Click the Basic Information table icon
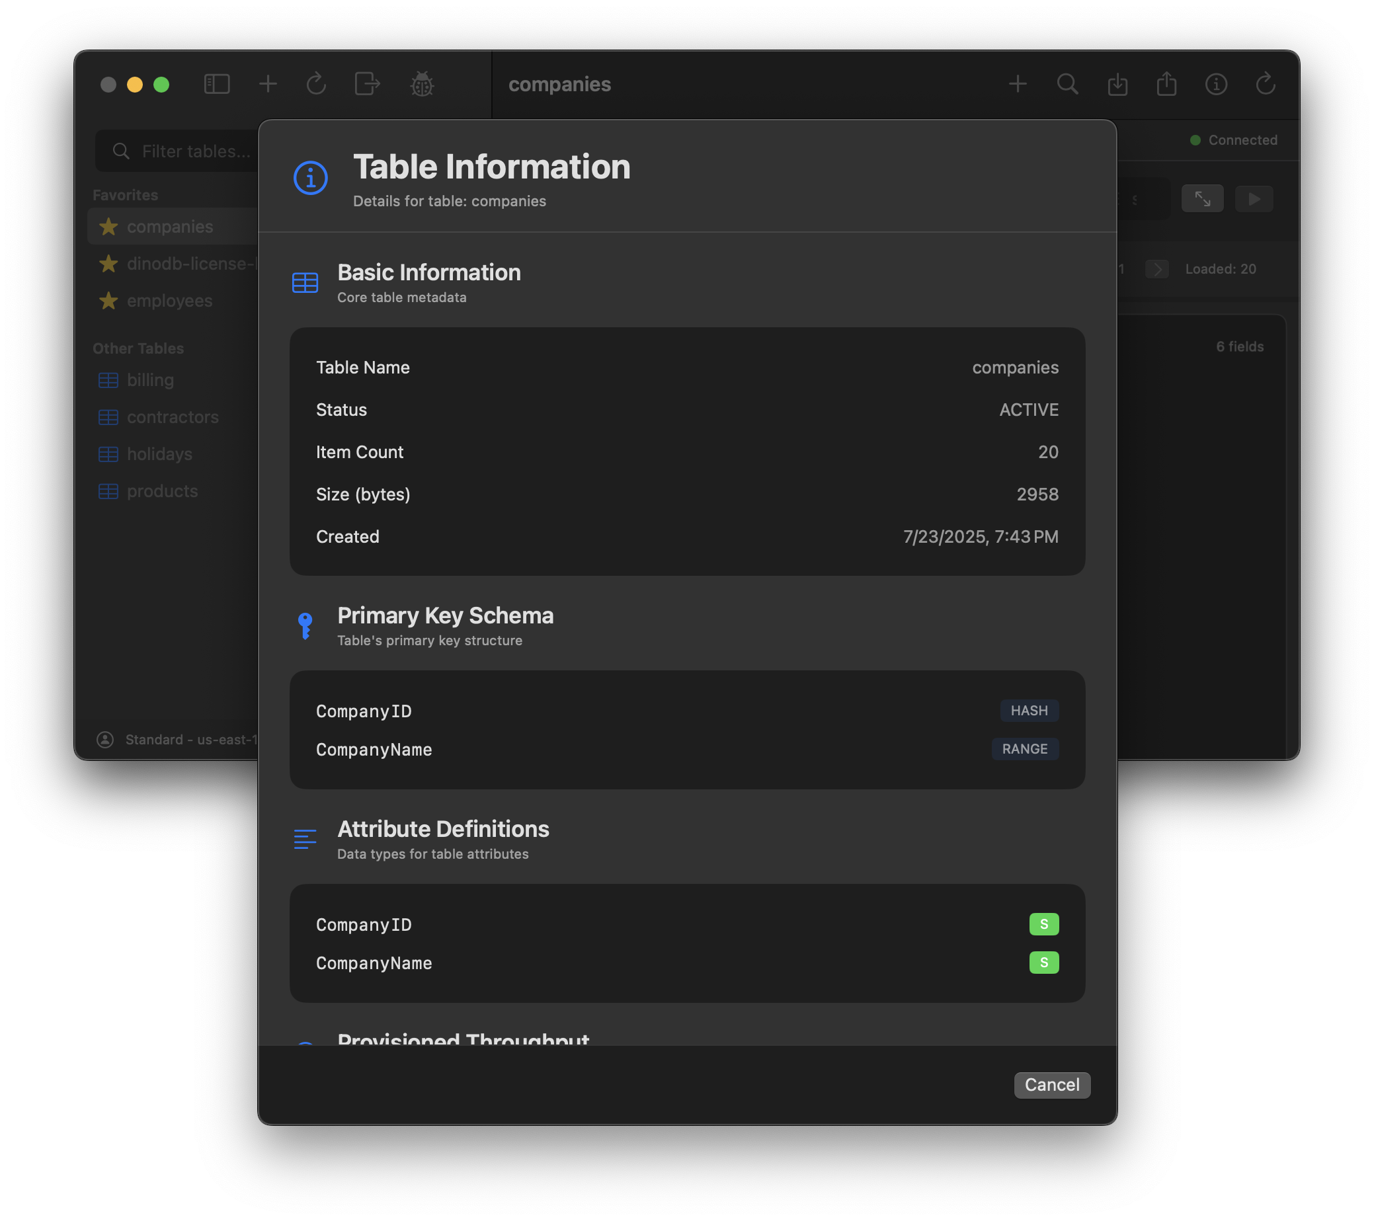The width and height of the screenshot is (1374, 1223). [305, 283]
